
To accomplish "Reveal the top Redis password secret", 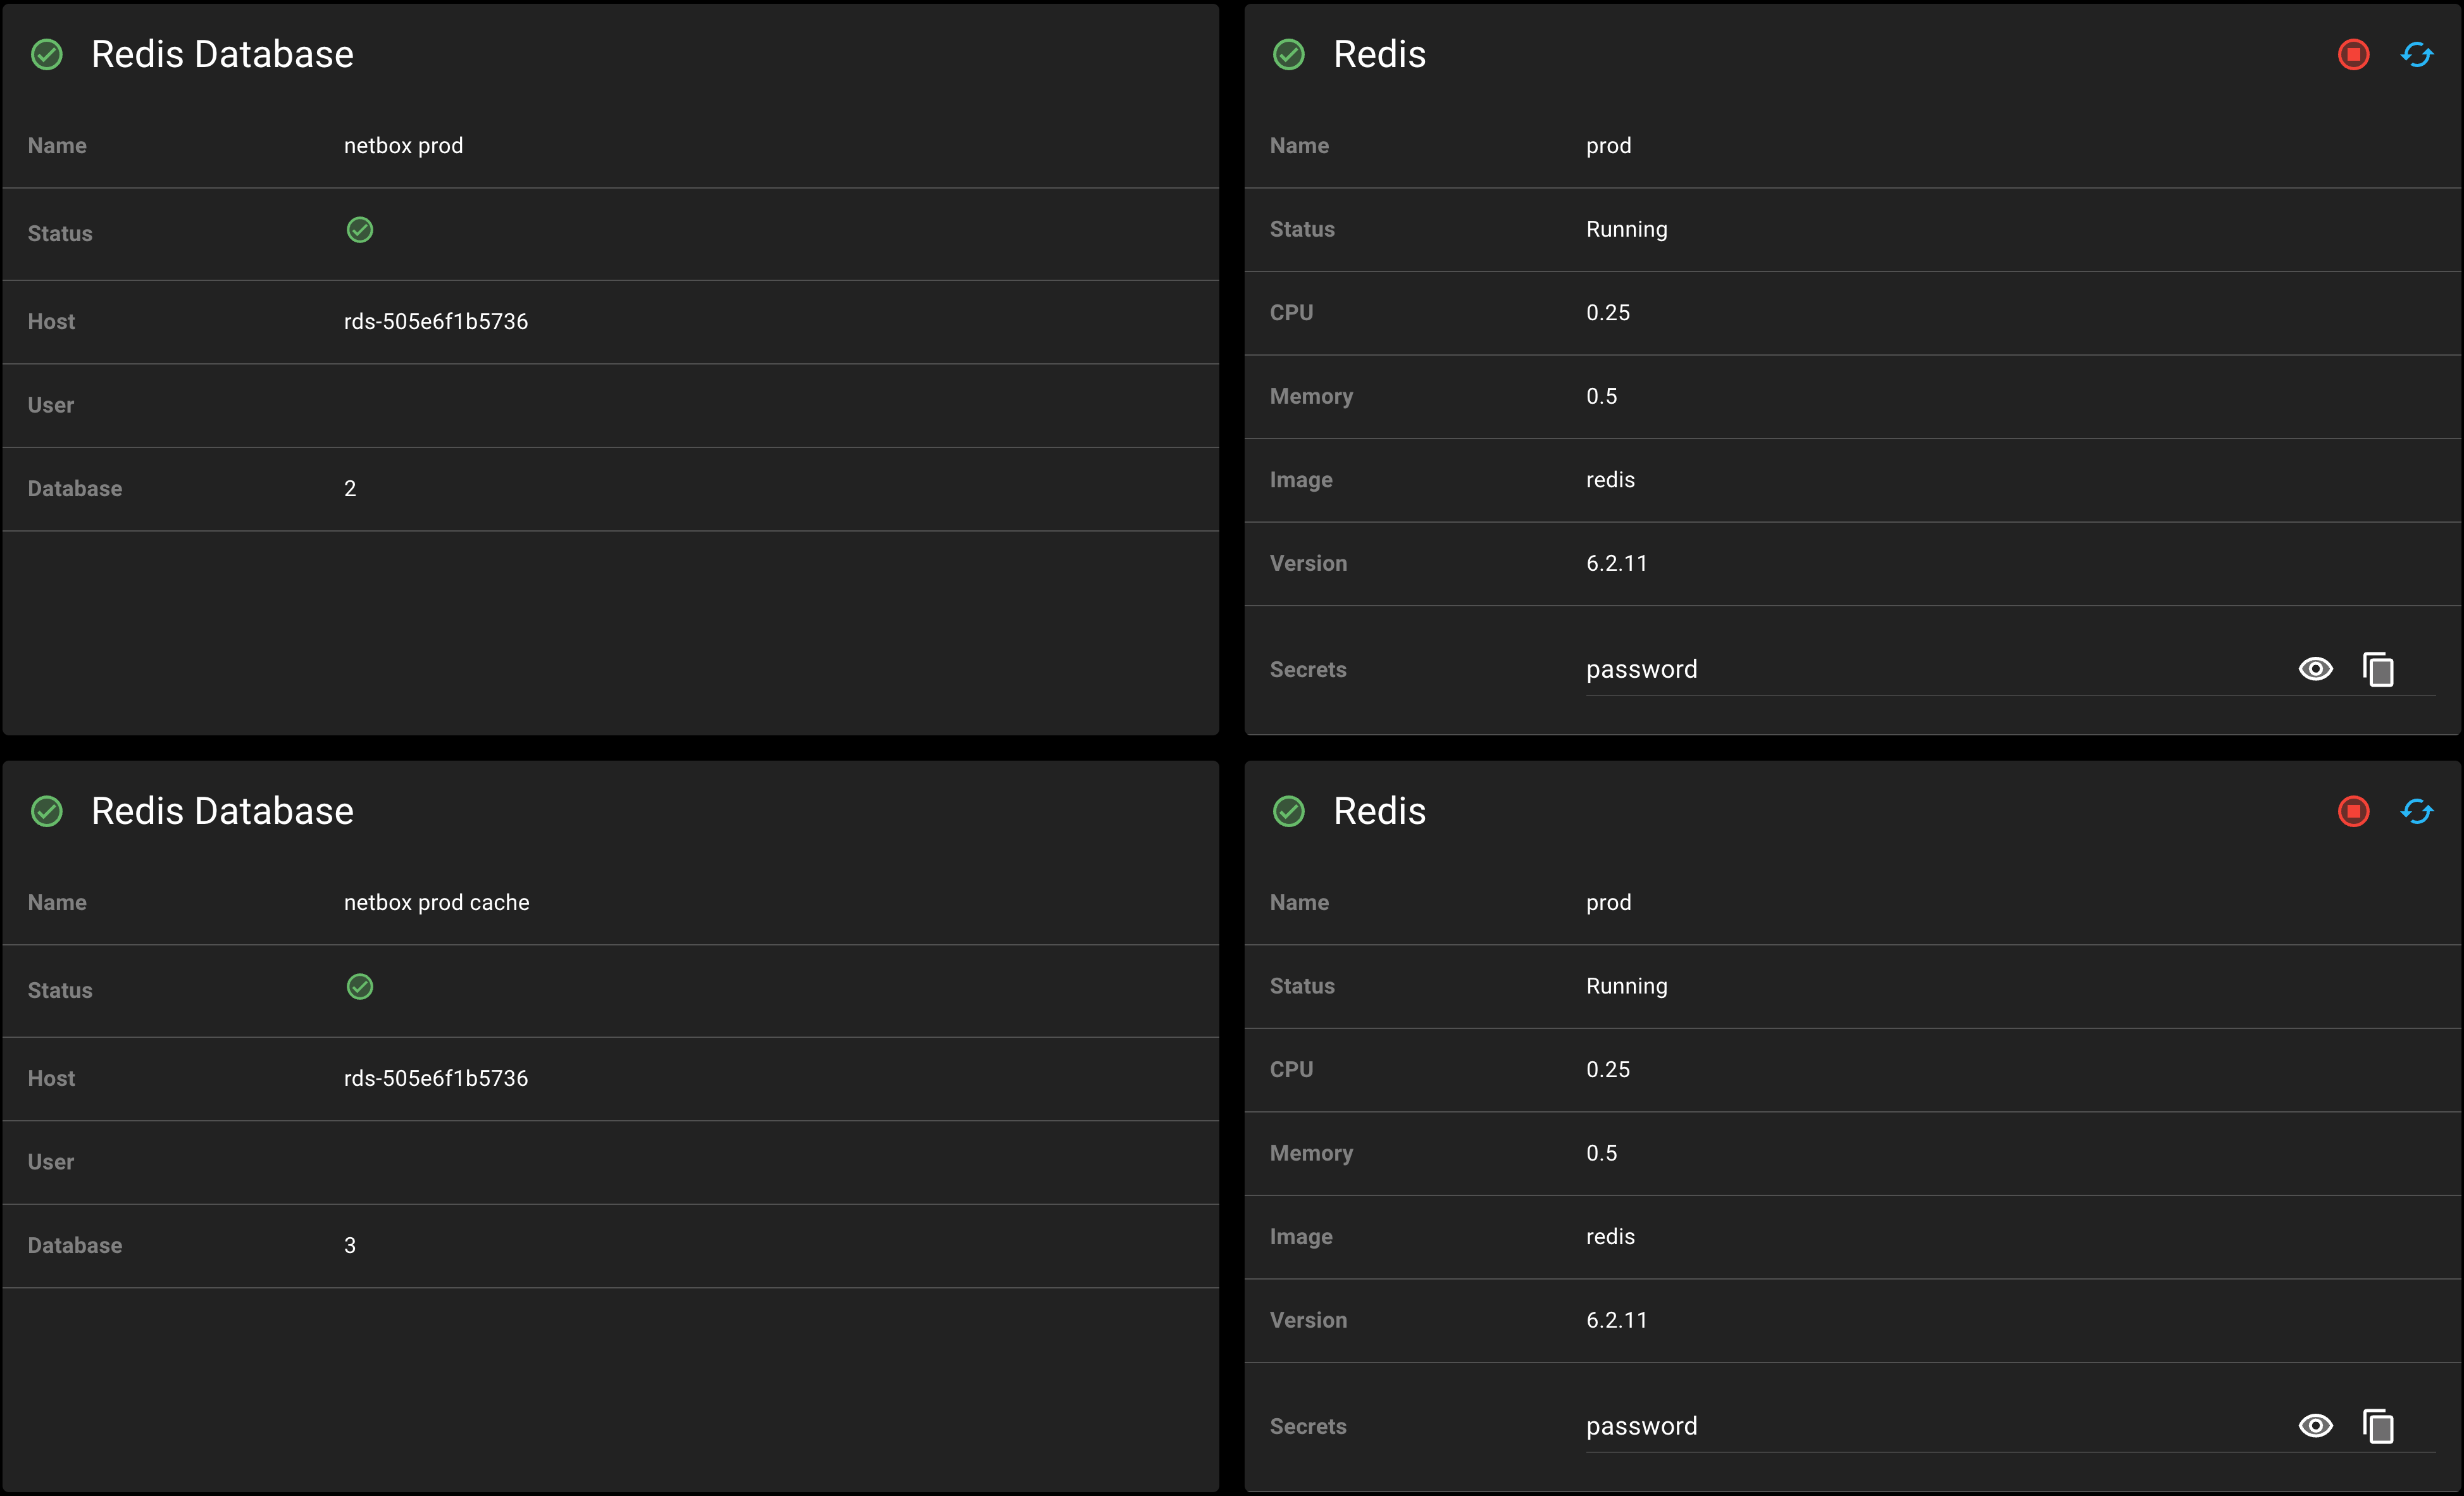I will coord(2315,669).
